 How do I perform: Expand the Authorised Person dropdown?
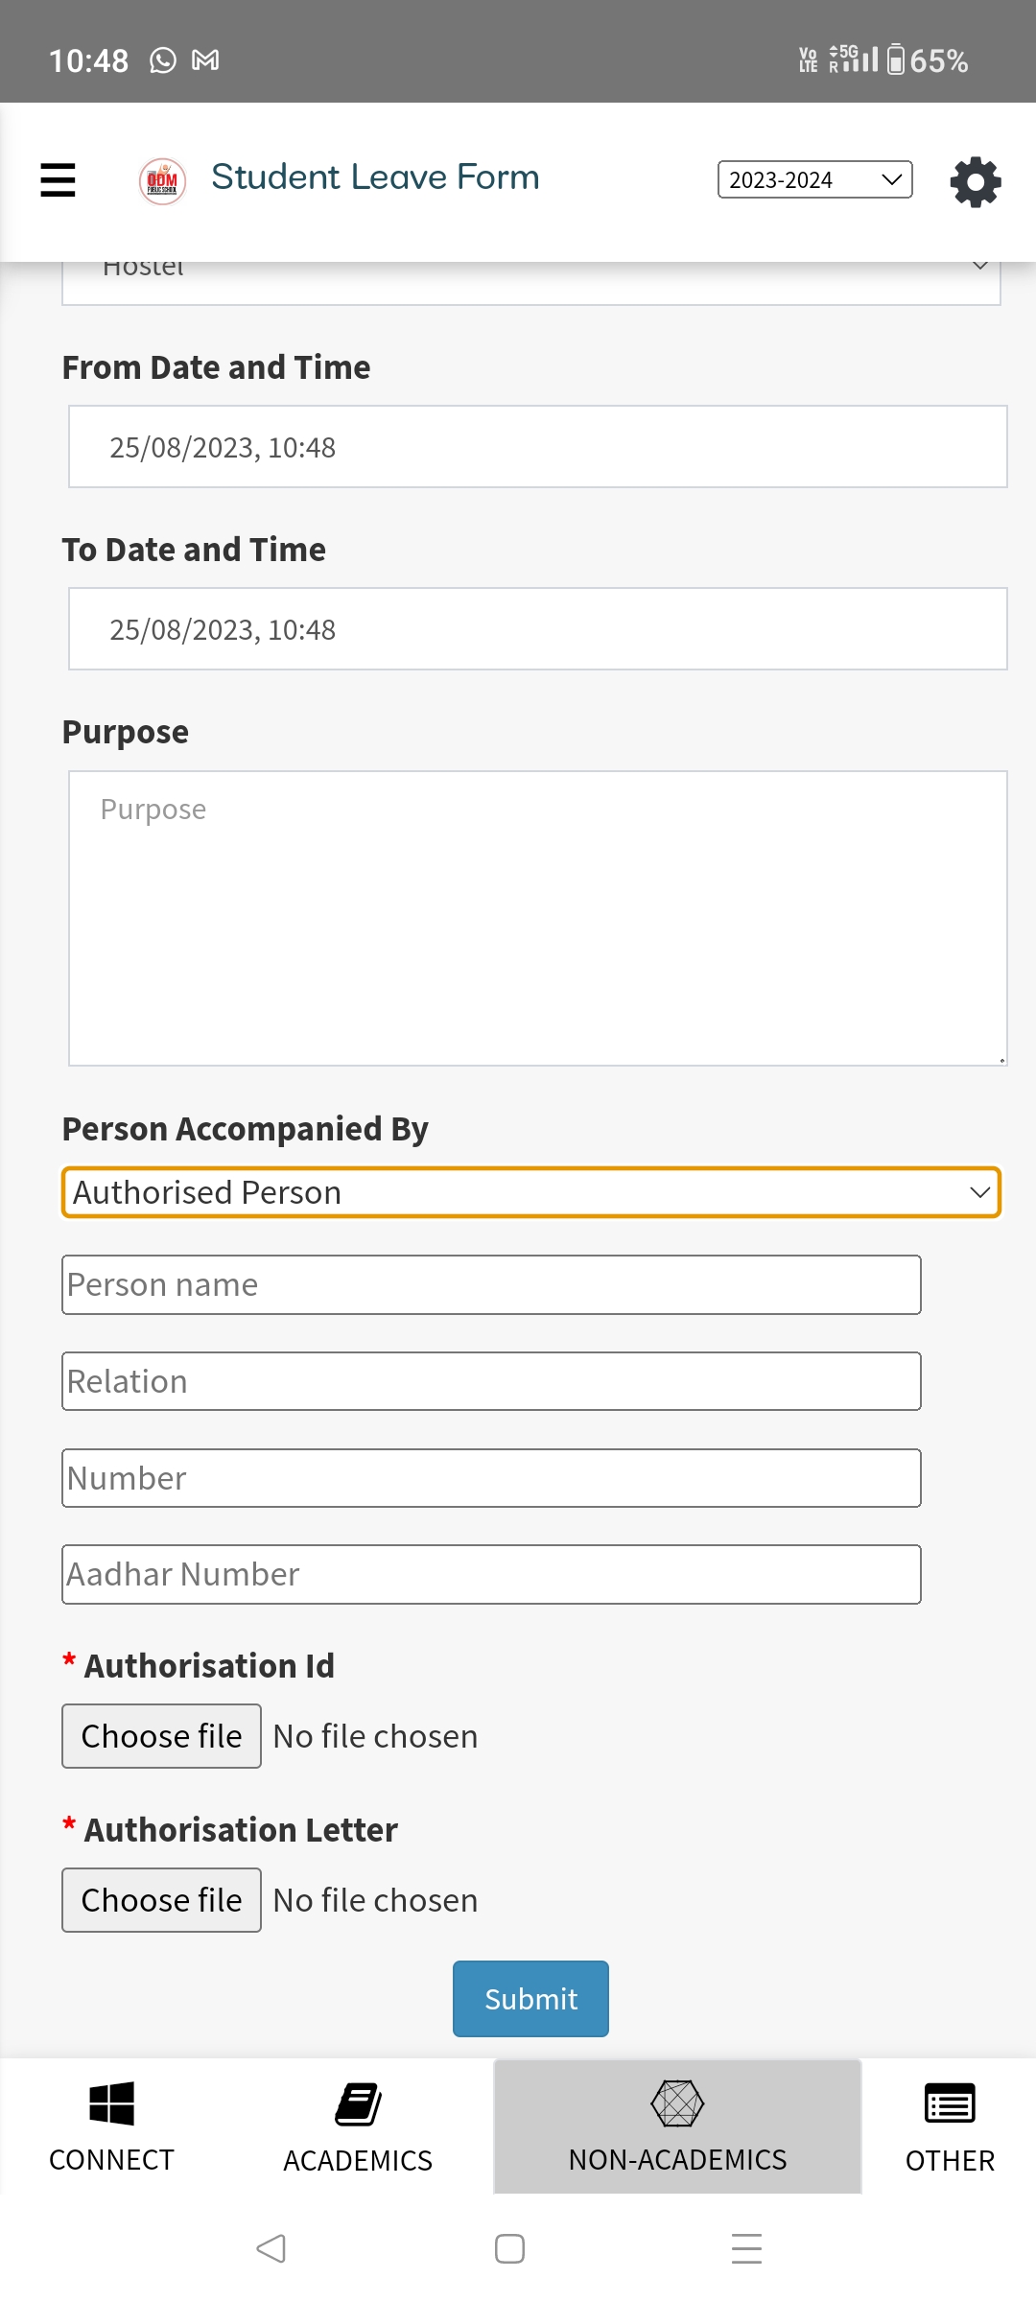(x=531, y=1192)
